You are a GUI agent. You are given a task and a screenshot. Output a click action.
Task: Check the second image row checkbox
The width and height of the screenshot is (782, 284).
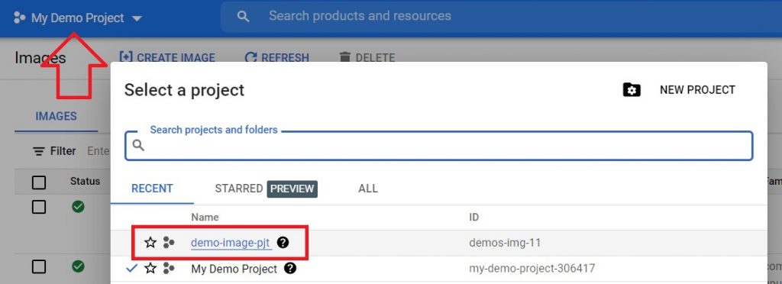click(x=39, y=266)
